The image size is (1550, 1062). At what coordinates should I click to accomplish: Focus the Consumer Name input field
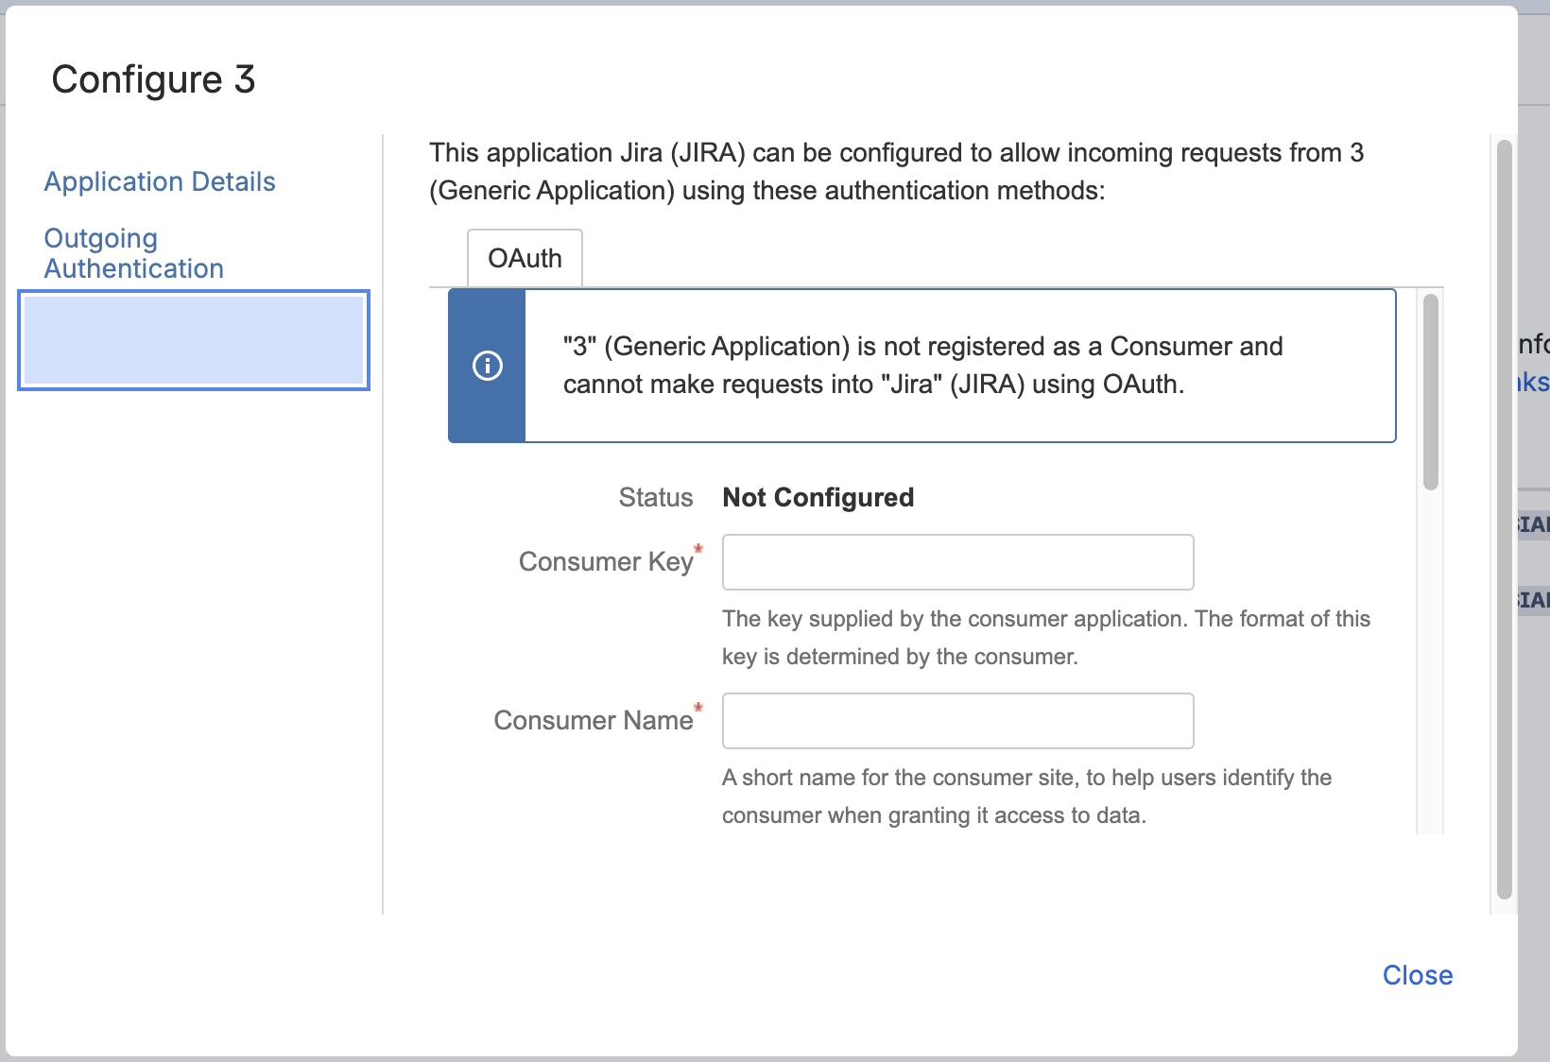click(x=957, y=721)
